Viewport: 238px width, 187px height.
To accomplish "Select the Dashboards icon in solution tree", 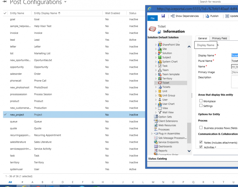I will (x=156, y=146).
